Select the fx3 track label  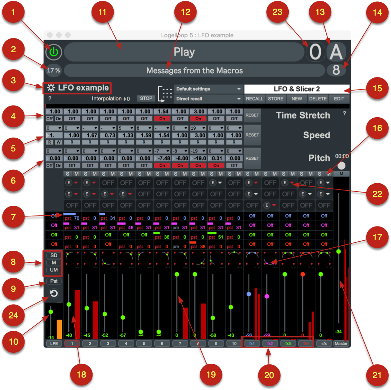[288, 344]
